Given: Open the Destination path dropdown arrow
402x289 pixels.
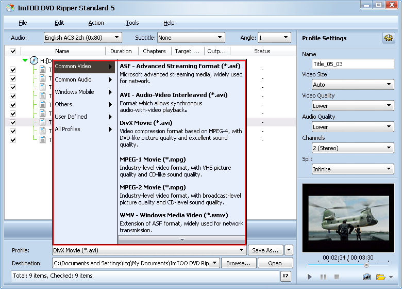Looking at the screenshot, I should pos(215,263).
